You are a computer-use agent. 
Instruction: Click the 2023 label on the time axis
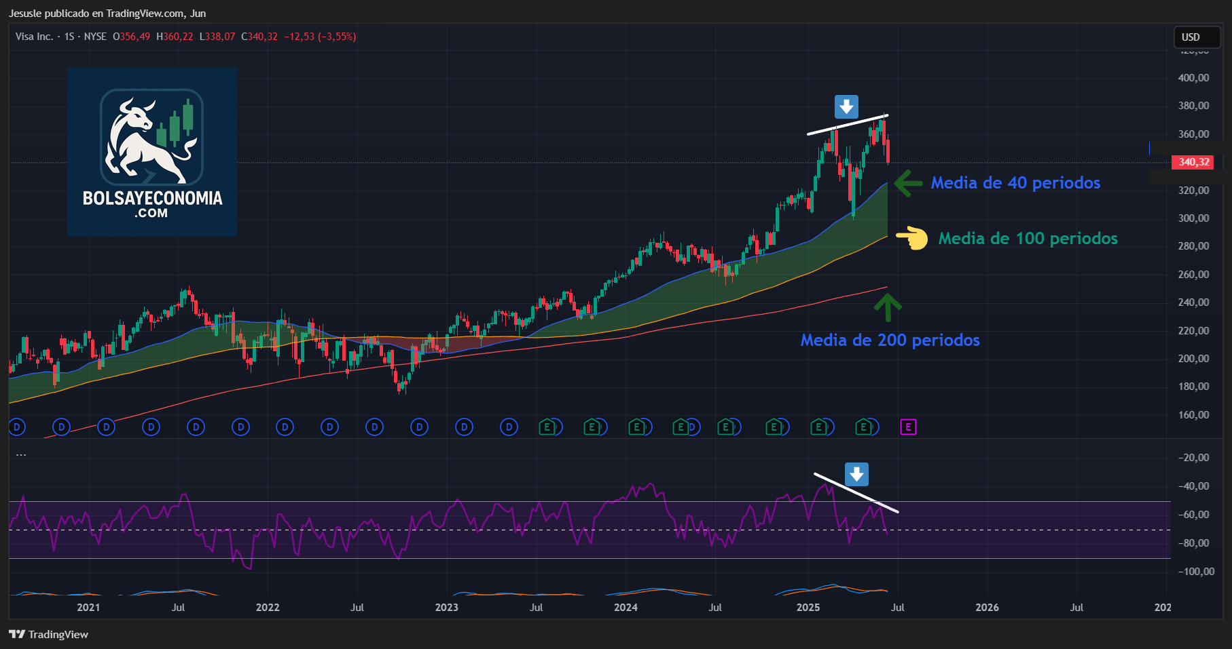point(447,608)
